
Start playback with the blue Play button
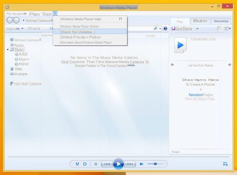point(118,164)
